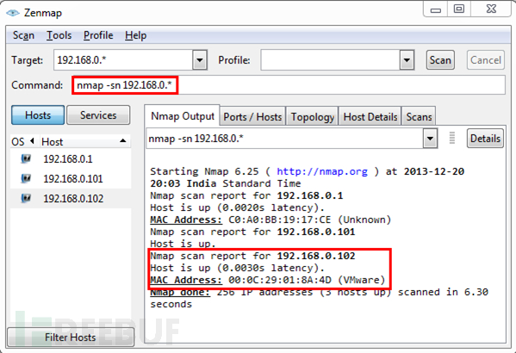Click the Filter Hosts button
This screenshot has height=353, width=516.
tap(71, 338)
